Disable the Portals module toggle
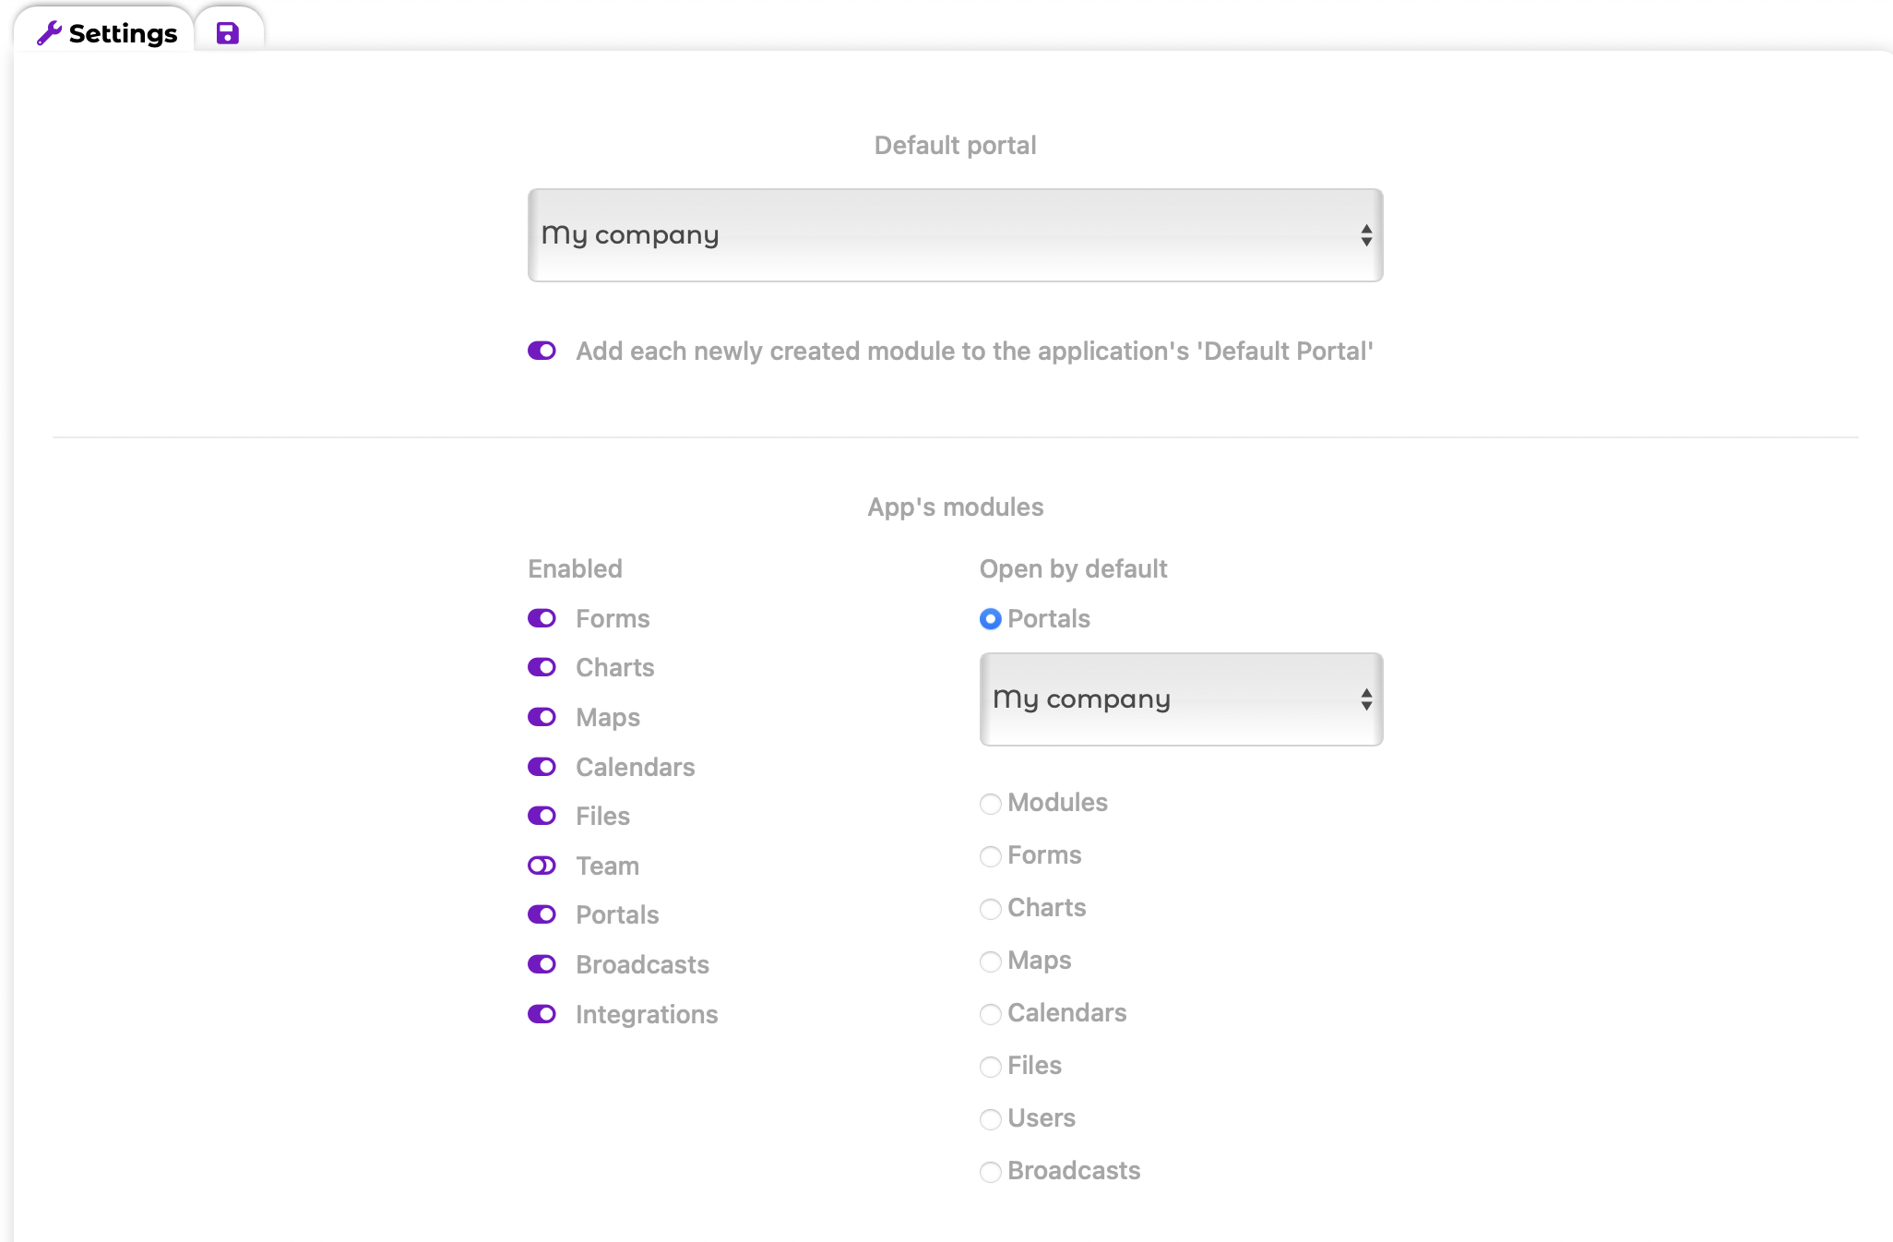This screenshot has width=1893, height=1242. click(542, 914)
